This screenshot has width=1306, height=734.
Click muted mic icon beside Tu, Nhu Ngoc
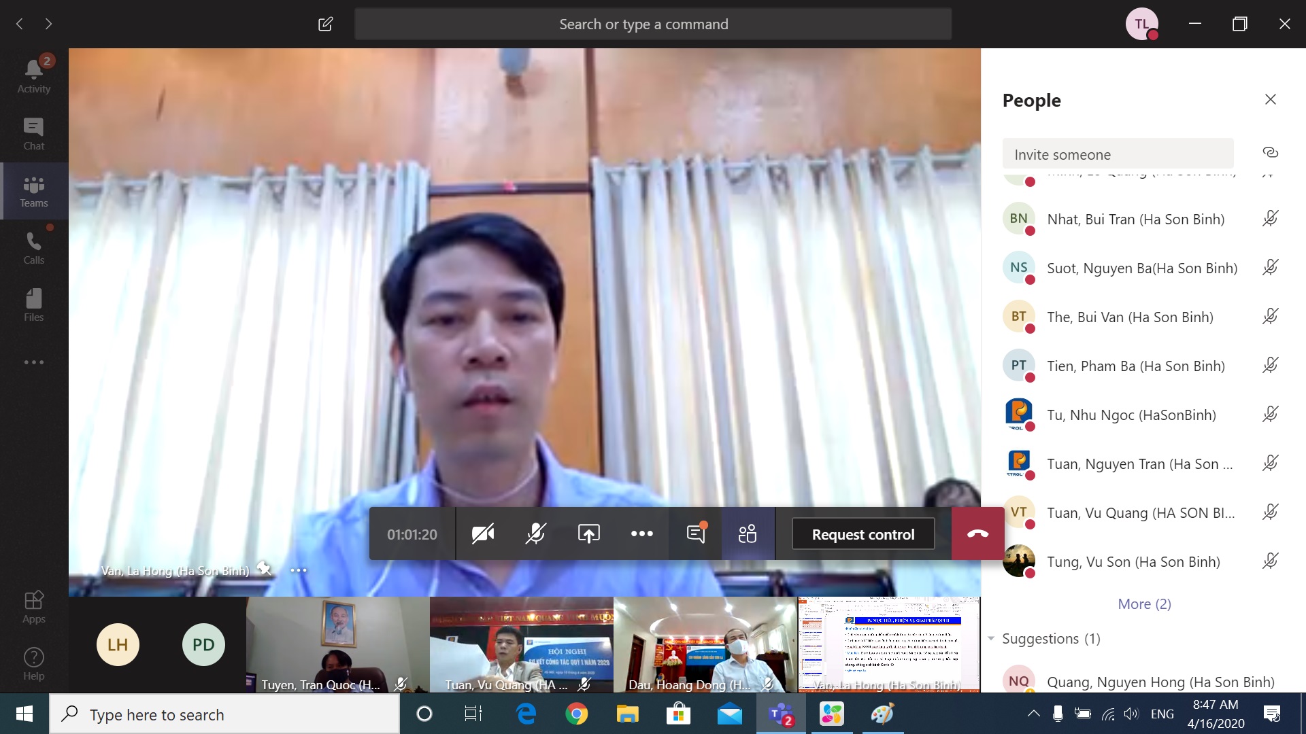click(1270, 414)
